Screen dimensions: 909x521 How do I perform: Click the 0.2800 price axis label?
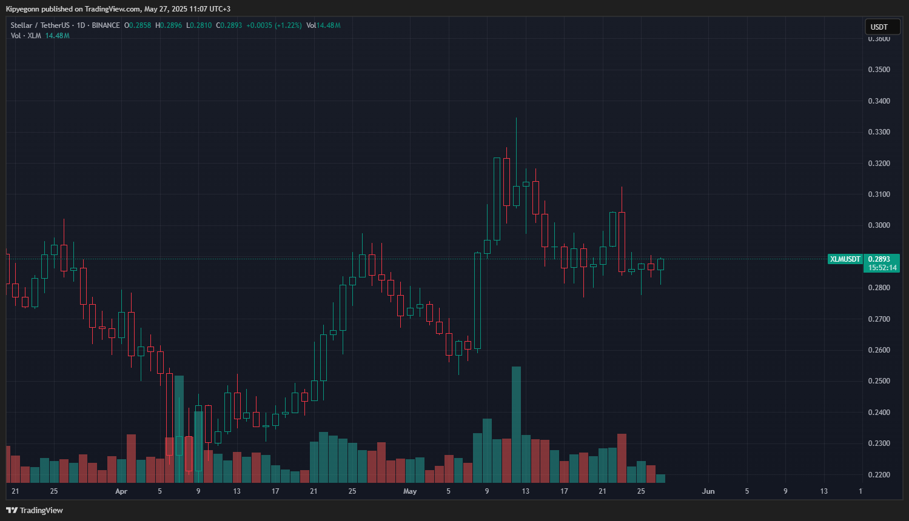(x=879, y=288)
